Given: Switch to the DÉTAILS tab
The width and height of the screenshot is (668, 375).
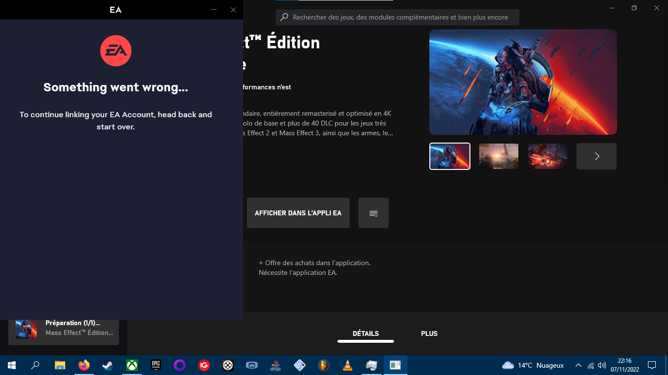Looking at the screenshot, I should (x=366, y=334).
